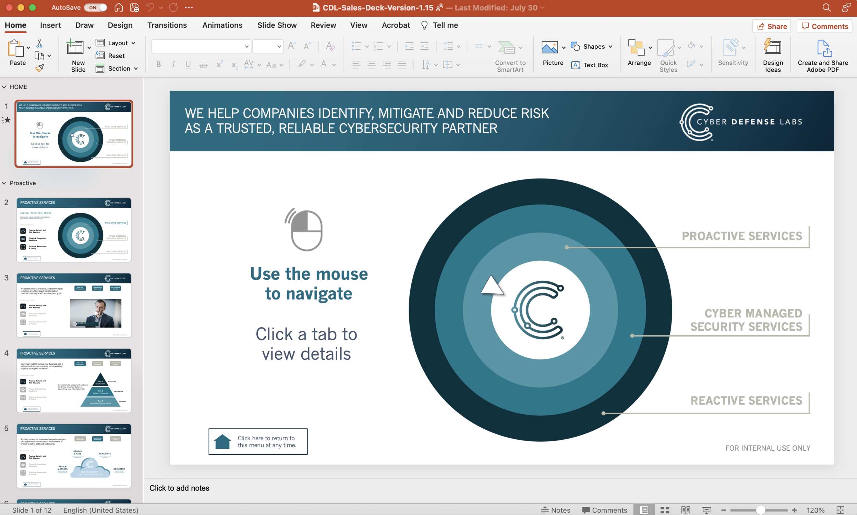This screenshot has height=515, width=857.
Task: Click the Save icon in title bar
Action: pos(134,8)
